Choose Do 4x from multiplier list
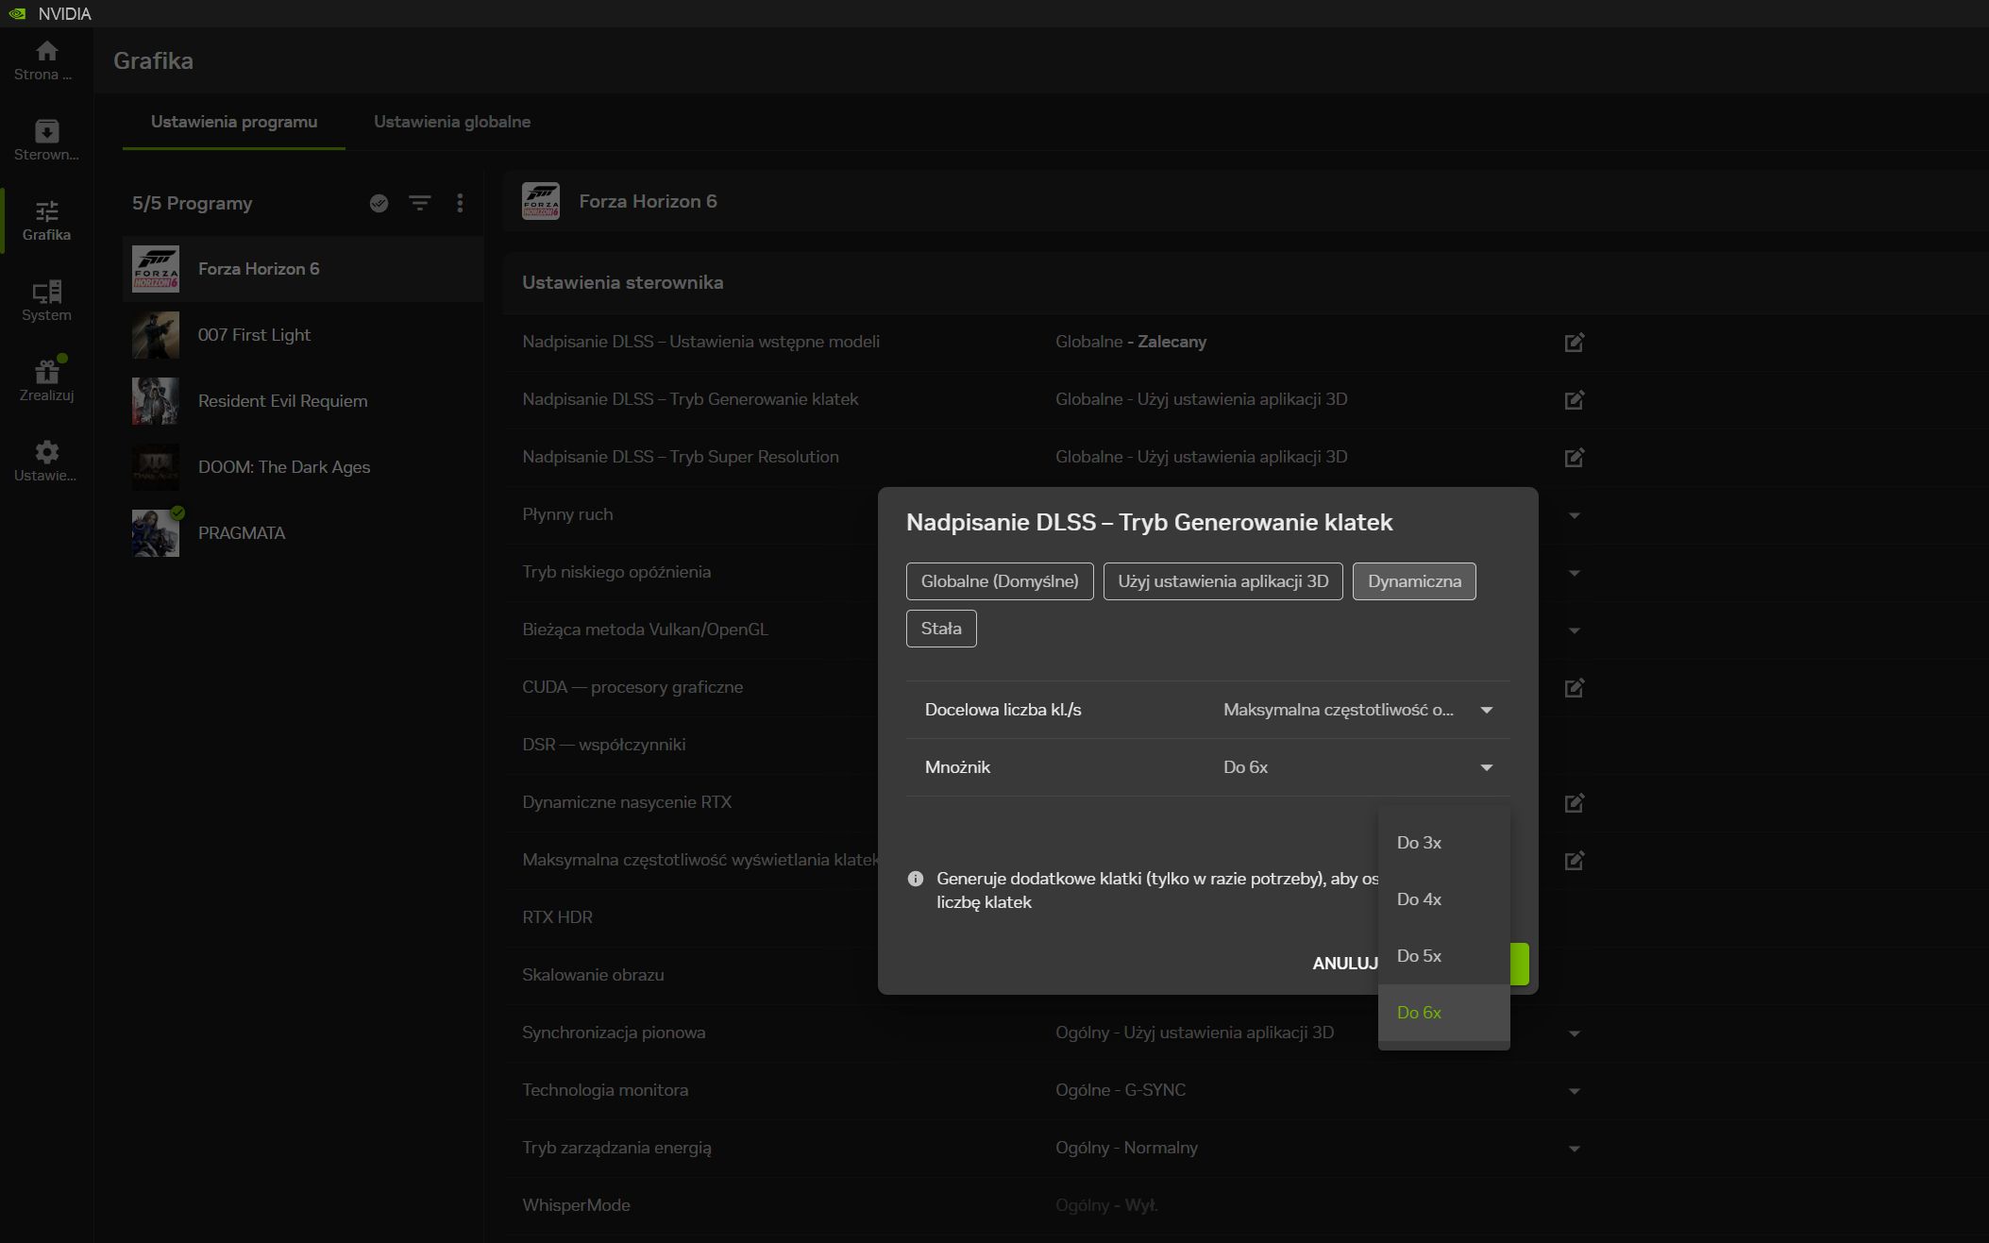The height and width of the screenshot is (1243, 1989). [x=1443, y=899]
